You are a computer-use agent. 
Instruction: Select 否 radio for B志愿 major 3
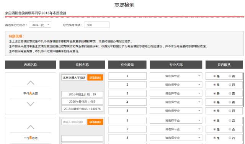pyautogui.click(x=230, y=138)
